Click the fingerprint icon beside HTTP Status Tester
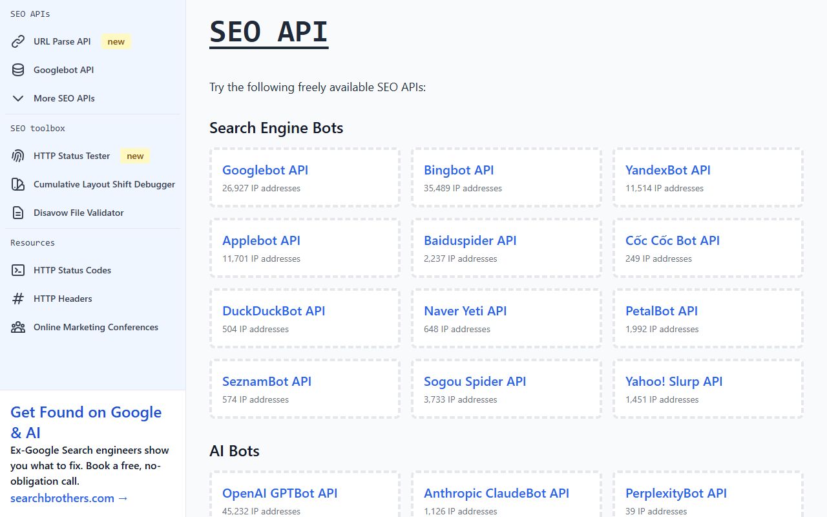 click(x=18, y=156)
